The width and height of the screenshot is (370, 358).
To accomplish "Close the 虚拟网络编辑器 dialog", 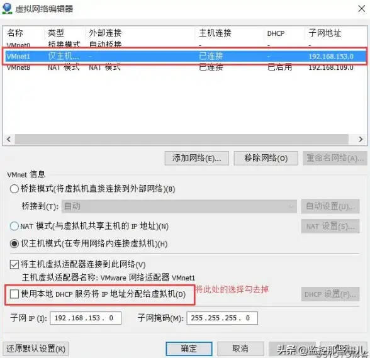I will 361,9.
